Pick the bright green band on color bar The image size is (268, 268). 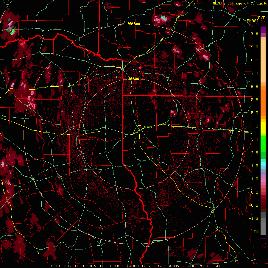(263, 144)
